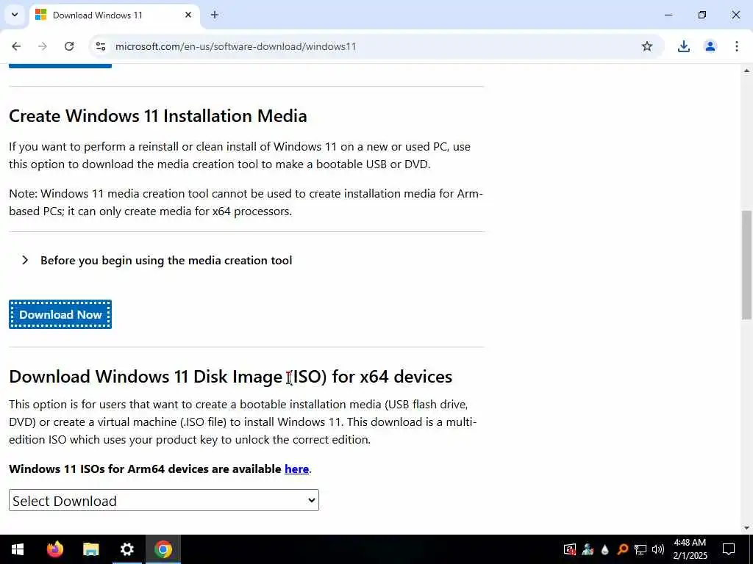Viewport: 753px width, 564px height.
Task: Open a new tab with plus icon
Action: tap(215, 15)
